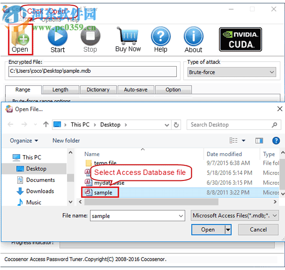Click the NVIDIA CUDA logo button
285x270 pixels.
click(240, 39)
